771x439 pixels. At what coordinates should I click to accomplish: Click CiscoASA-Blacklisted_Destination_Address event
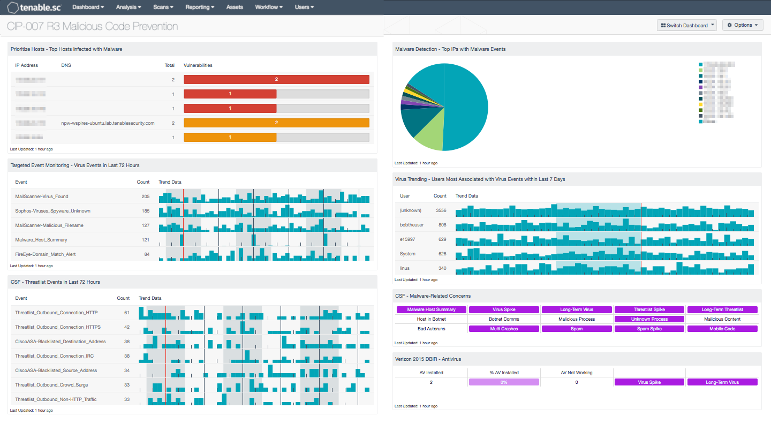point(60,342)
